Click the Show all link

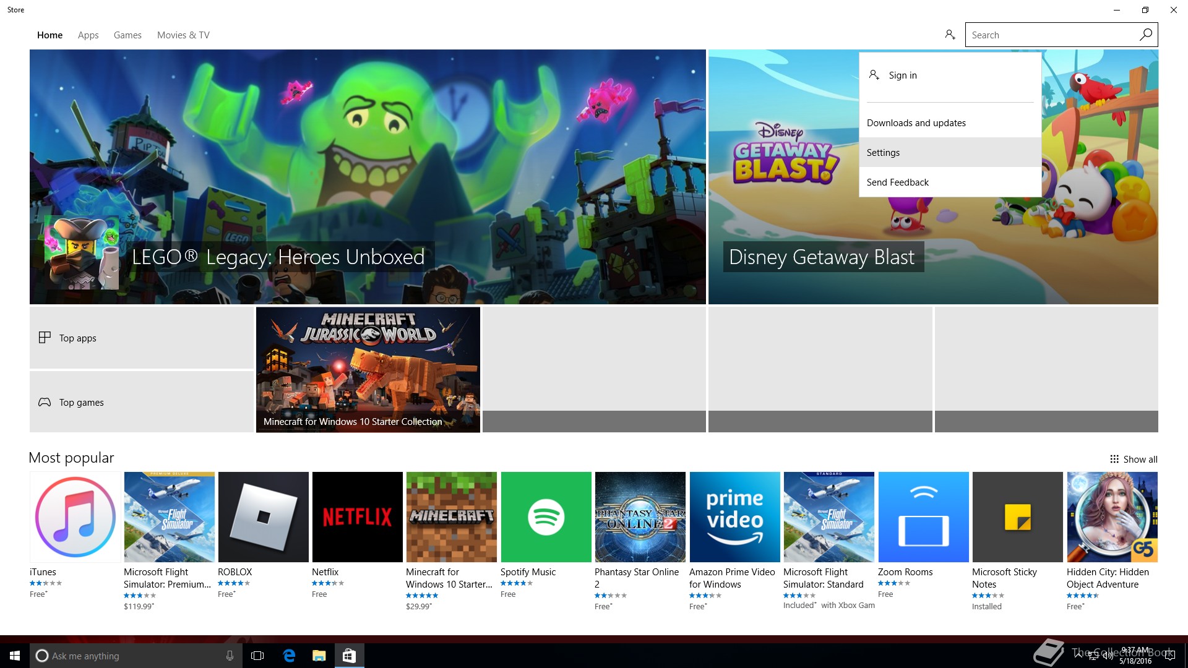click(1140, 459)
